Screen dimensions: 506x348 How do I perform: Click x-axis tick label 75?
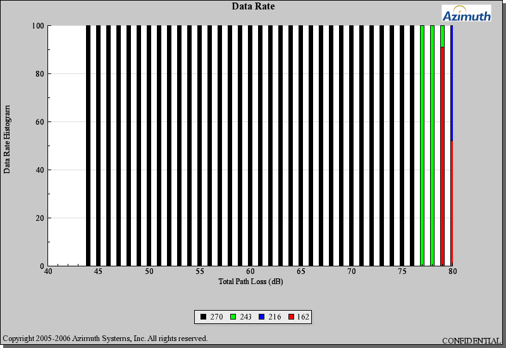pos(402,271)
